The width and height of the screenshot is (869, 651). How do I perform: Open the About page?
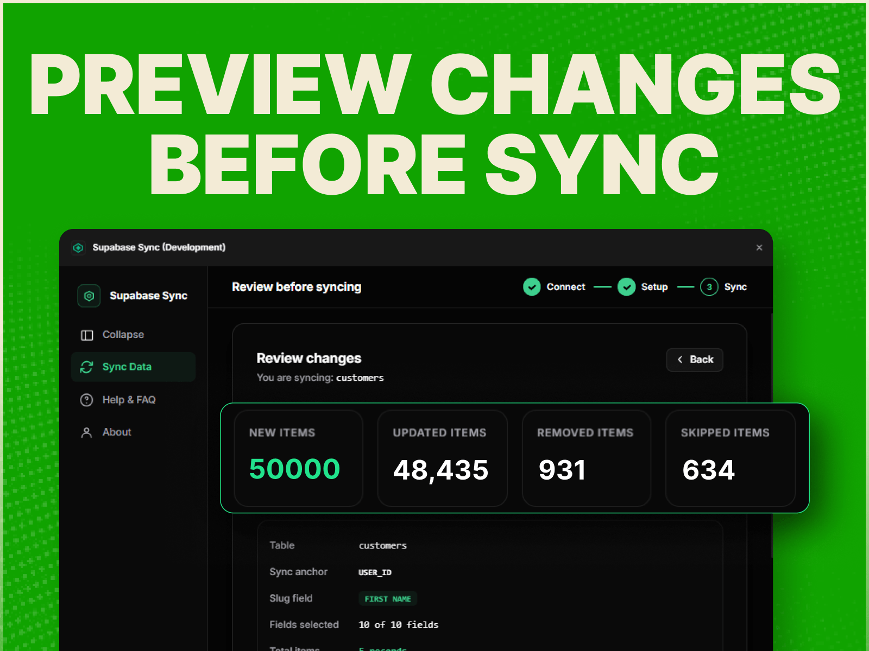[133, 432]
